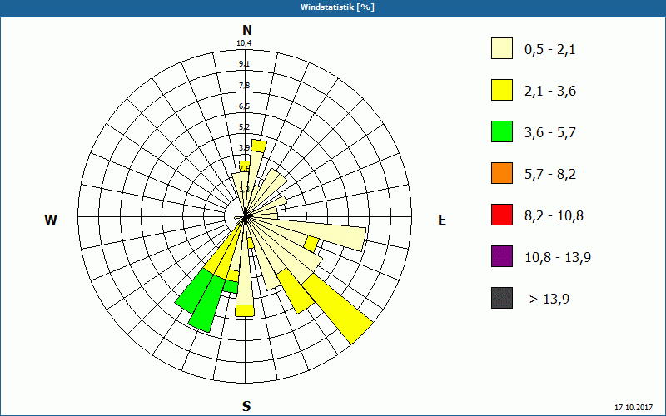
Task: Click the legend label '8,2 - 10,8'
Action: pos(554,216)
